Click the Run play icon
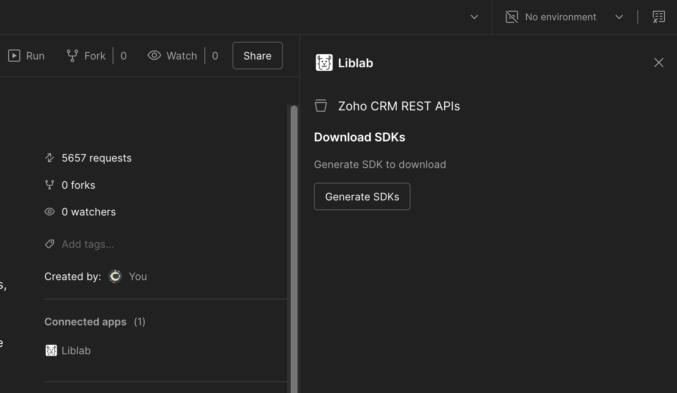The width and height of the screenshot is (677, 393). pyautogui.click(x=14, y=56)
